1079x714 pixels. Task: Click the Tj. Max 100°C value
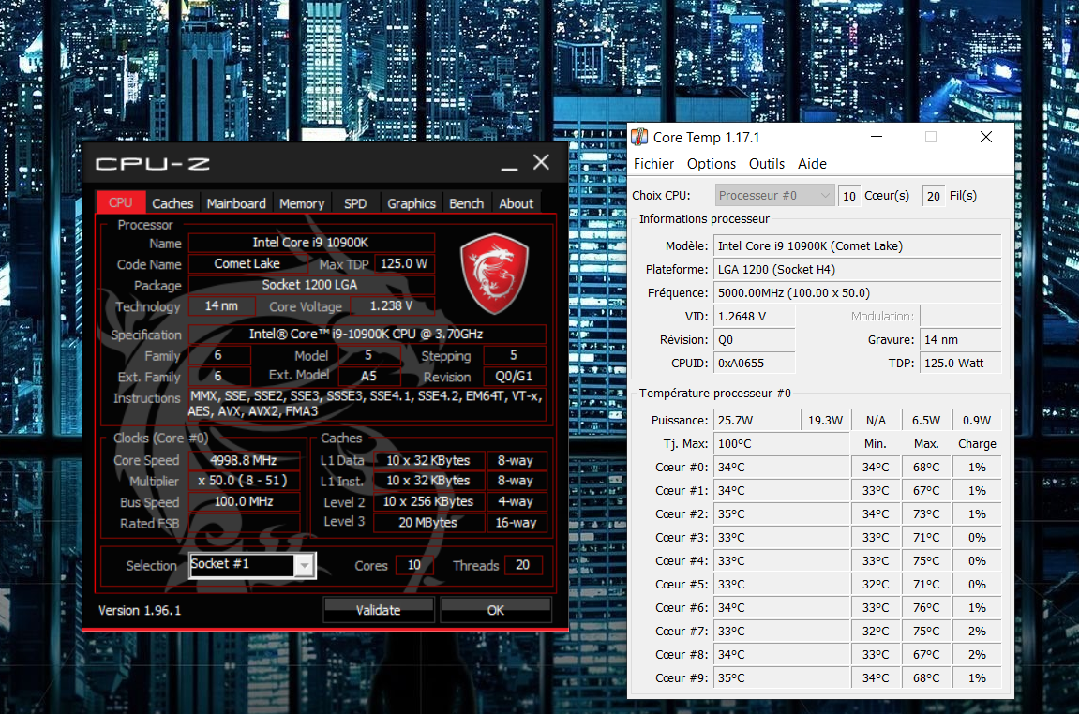coord(782,443)
